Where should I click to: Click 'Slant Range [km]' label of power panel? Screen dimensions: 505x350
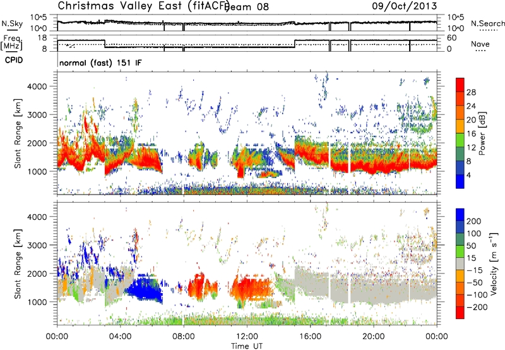point(18,133)
